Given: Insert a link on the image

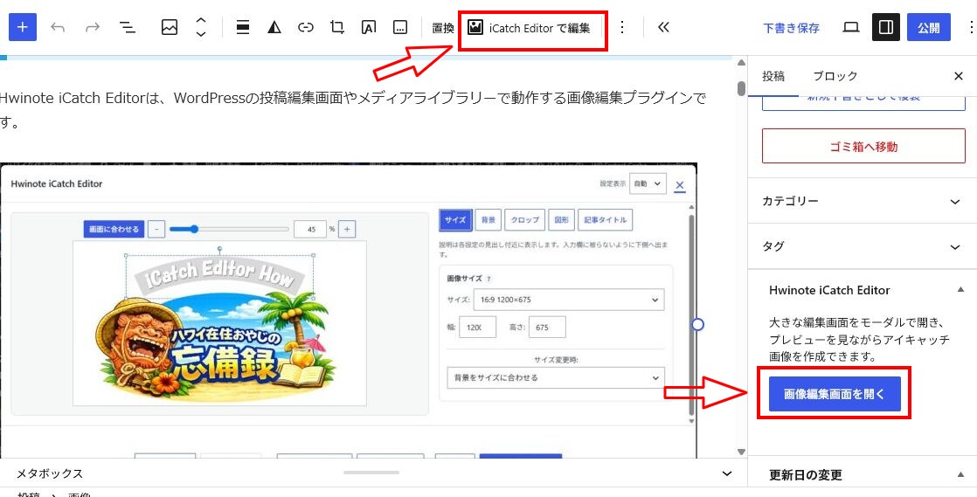Looking at the screenshot, I should point(305,27).
